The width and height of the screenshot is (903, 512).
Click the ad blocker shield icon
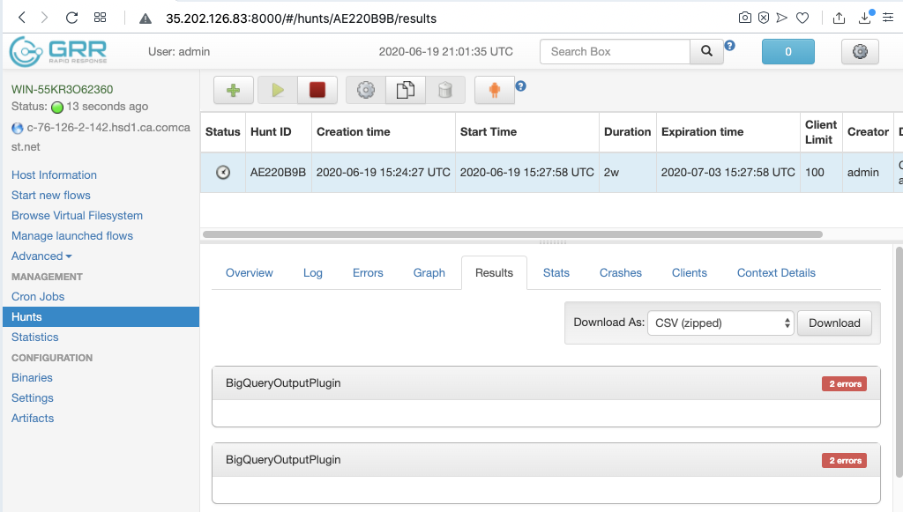point(764,18)
